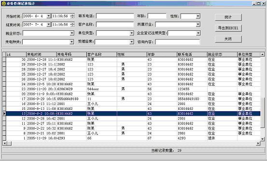Click the row selector marker of row 13
Image resolution: width=267 pixels, height=185 pixels.
click(4, 114)
